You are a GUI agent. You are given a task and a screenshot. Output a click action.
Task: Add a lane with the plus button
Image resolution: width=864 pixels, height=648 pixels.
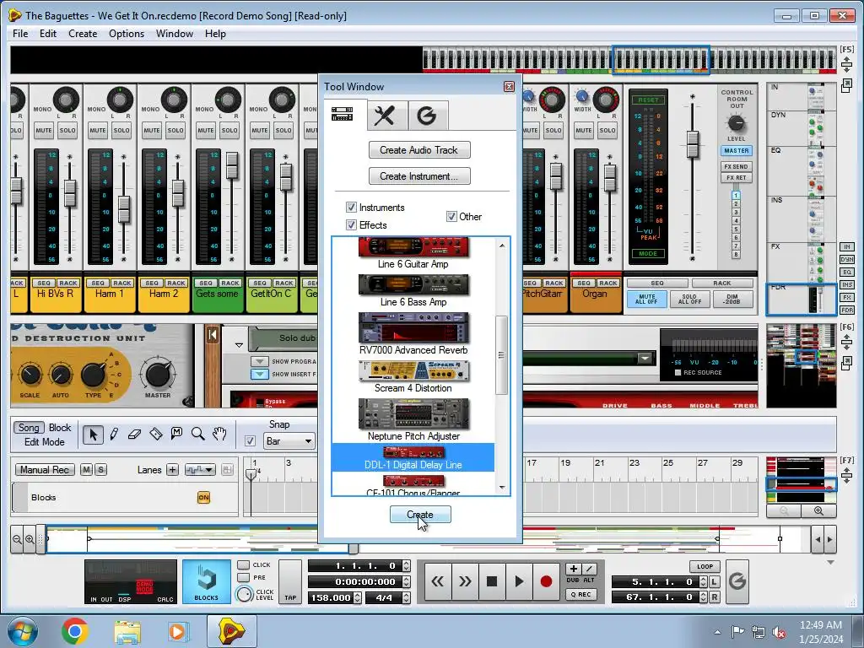tap(172, 469)
